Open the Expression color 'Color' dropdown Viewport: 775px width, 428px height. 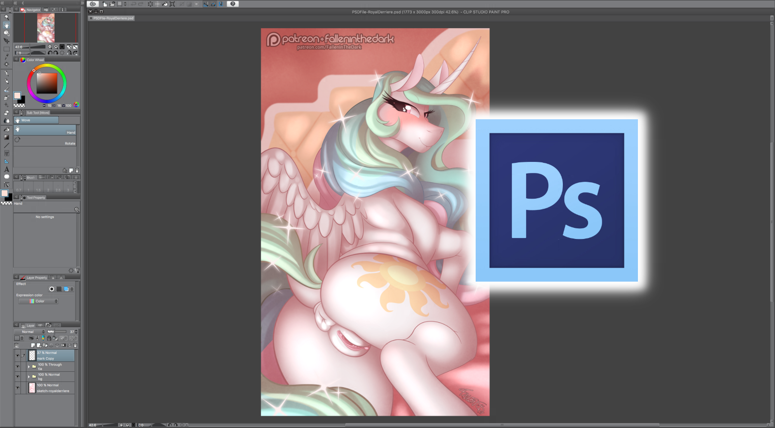[38, 301]
